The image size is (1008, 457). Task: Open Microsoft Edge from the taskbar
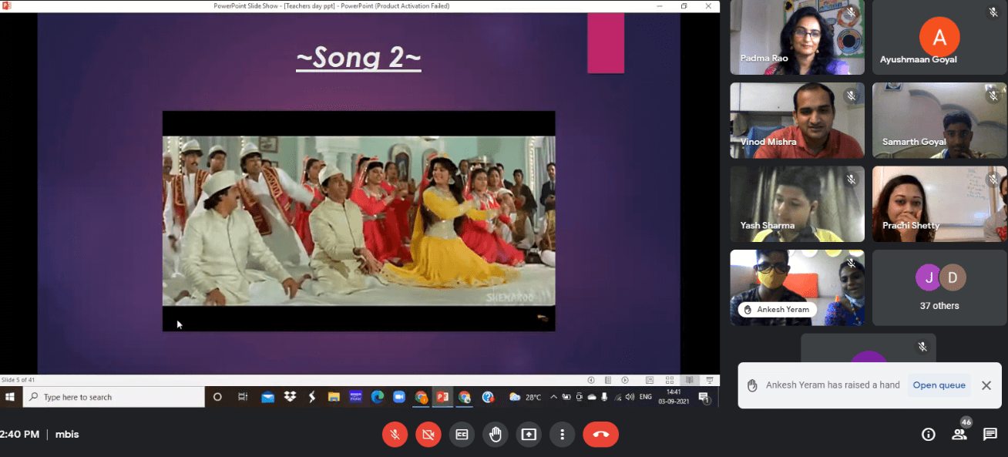(378, 397)
